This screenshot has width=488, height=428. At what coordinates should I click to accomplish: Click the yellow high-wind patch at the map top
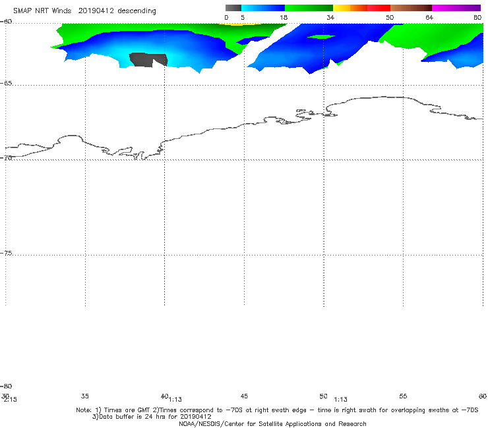coord(239,24)
